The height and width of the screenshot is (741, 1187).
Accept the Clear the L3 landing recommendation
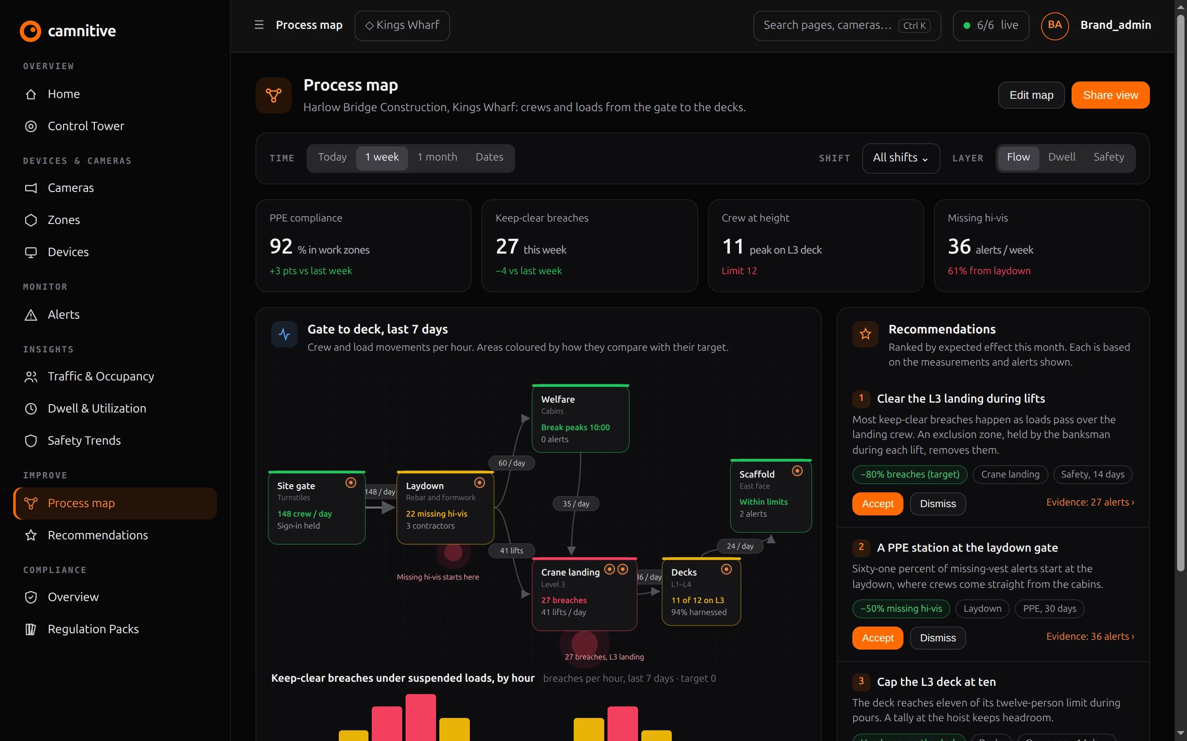877,504
